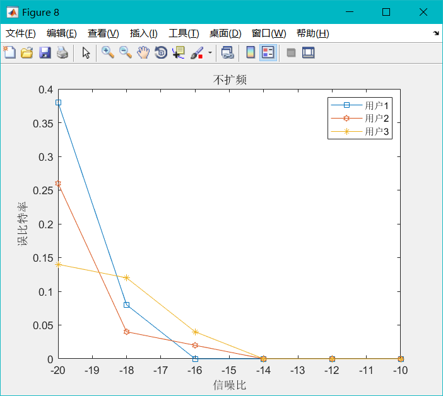Open the 工具(T) menu

(x=184, y=33)
